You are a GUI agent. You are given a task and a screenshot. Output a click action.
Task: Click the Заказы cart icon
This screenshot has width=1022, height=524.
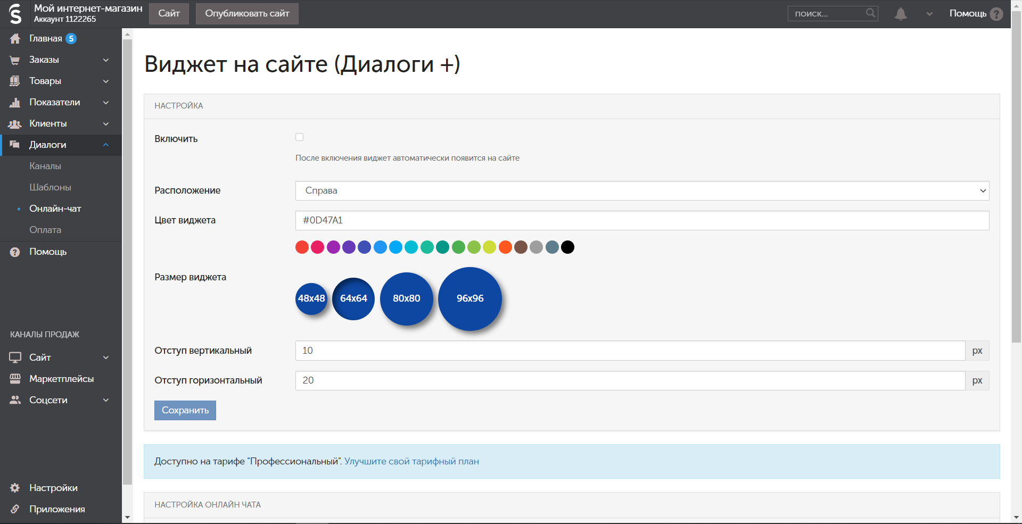pyautogui.click(x=15, y=60)
